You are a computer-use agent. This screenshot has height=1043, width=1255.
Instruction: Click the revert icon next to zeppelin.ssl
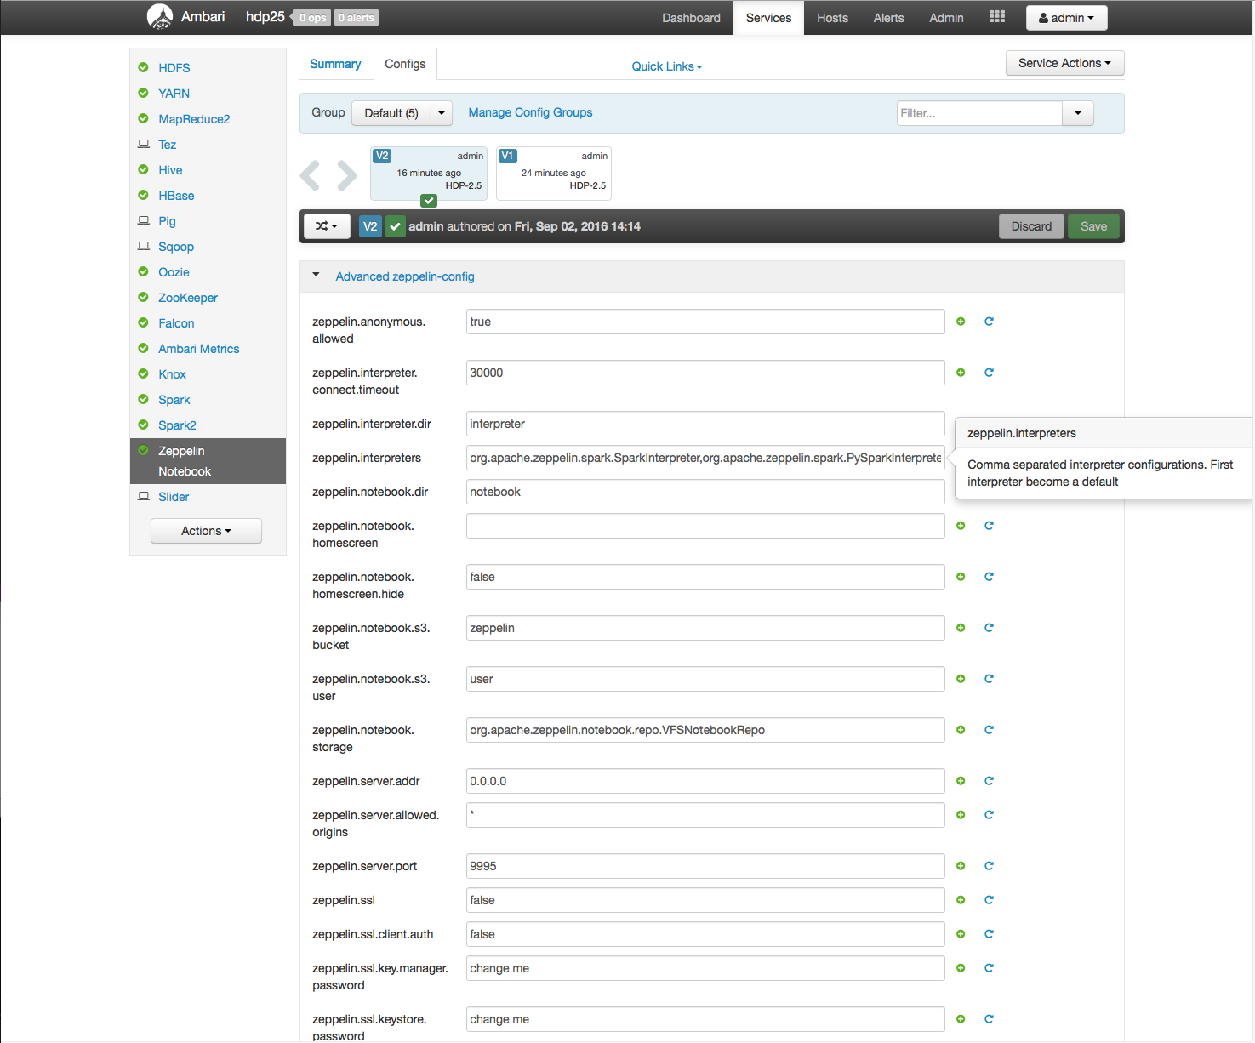point(989,900)
